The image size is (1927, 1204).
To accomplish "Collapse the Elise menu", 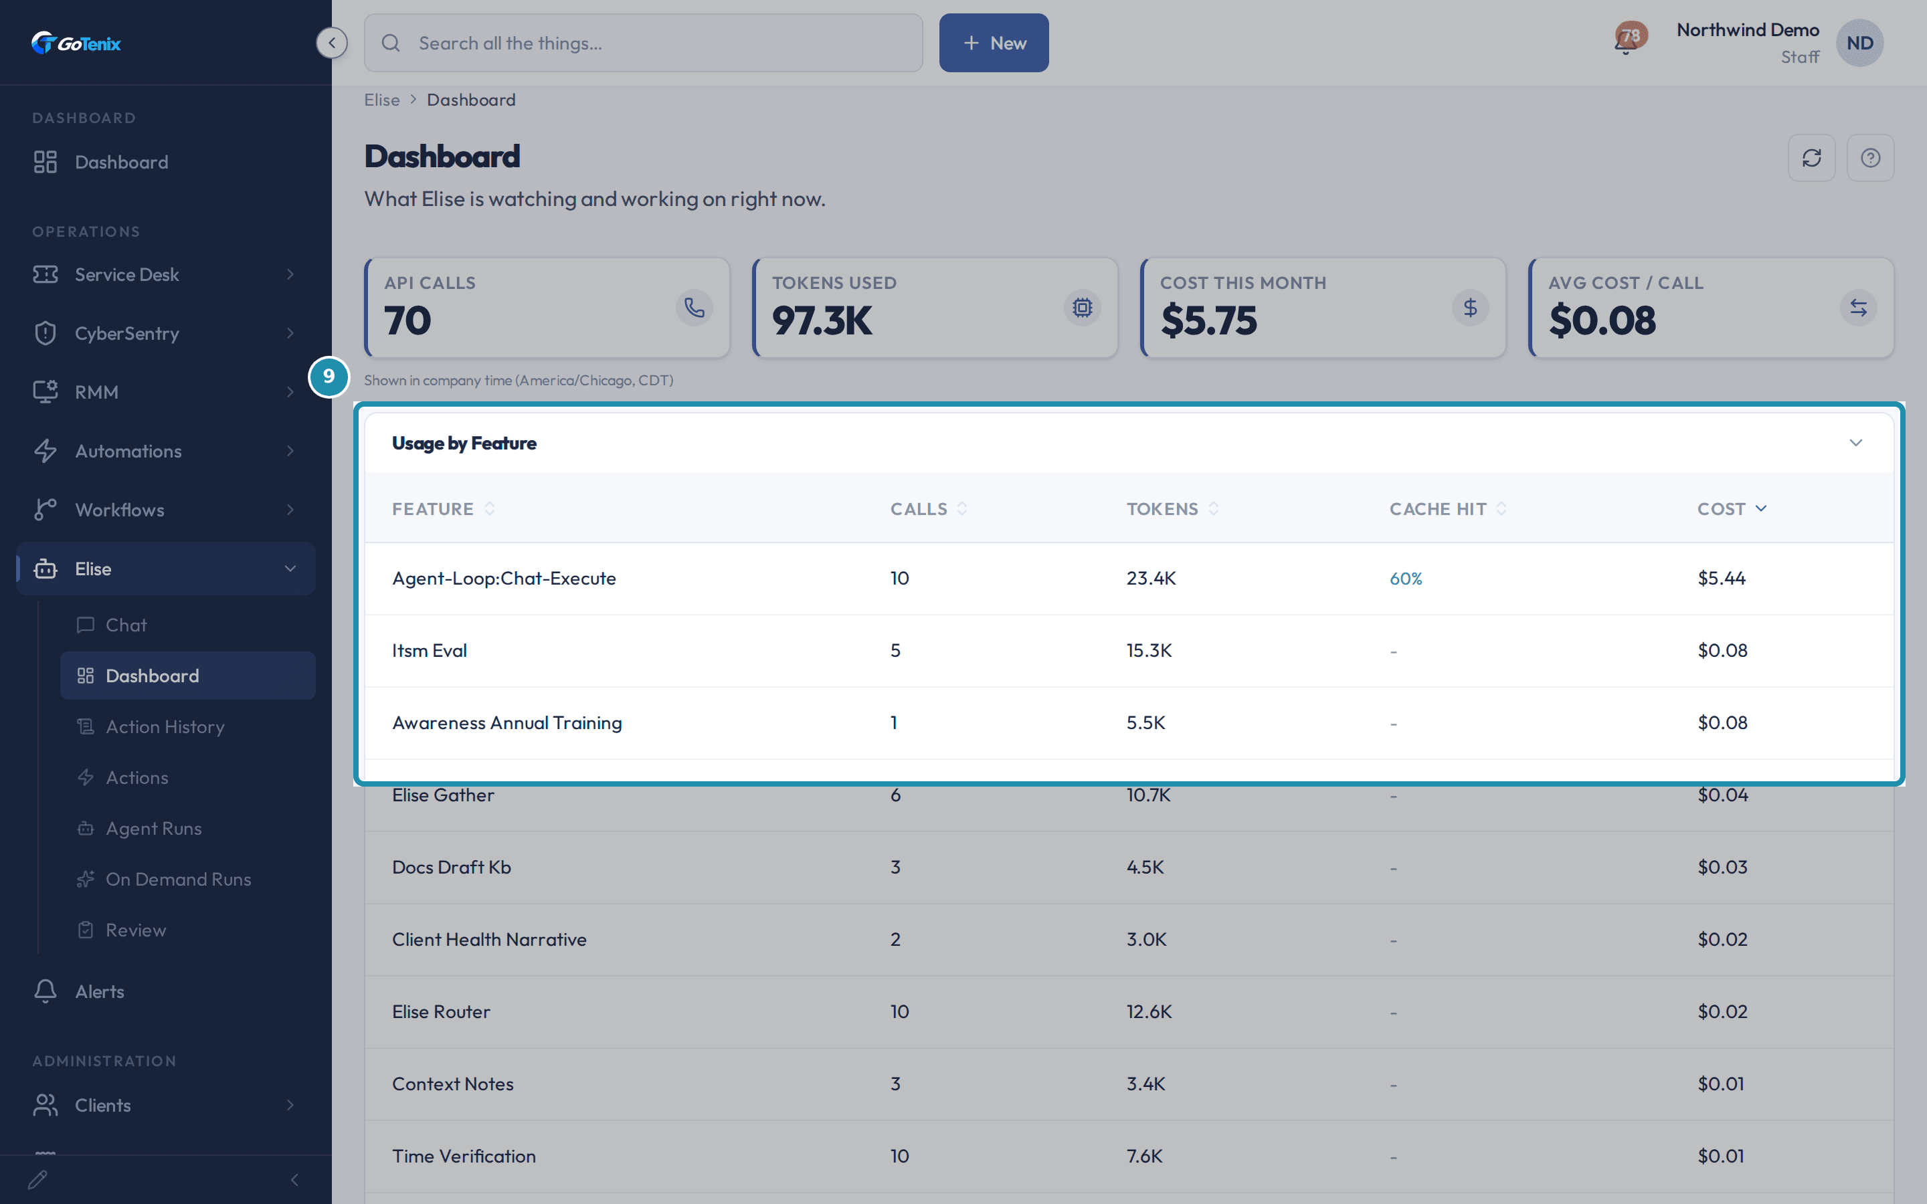I will [166, 569].
